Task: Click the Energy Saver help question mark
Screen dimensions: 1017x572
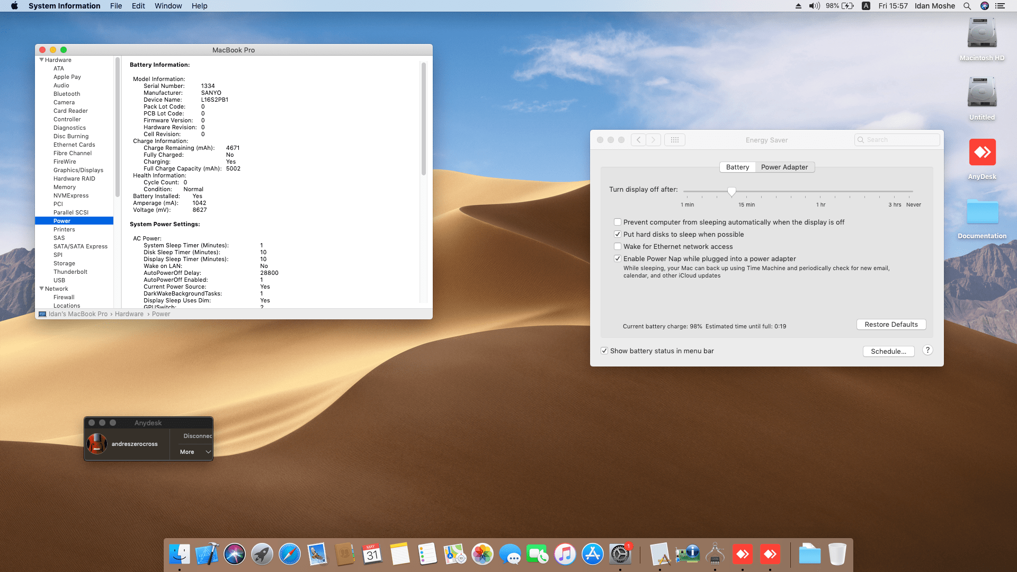Action: pos(927,350)
